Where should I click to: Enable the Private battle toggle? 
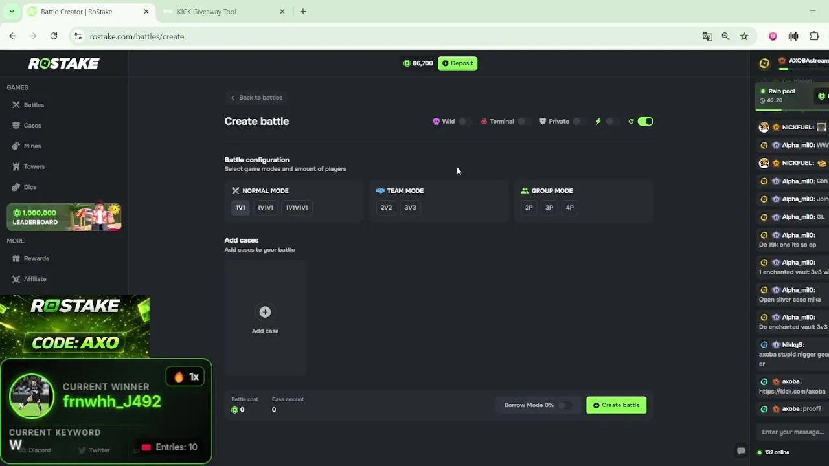579,122
